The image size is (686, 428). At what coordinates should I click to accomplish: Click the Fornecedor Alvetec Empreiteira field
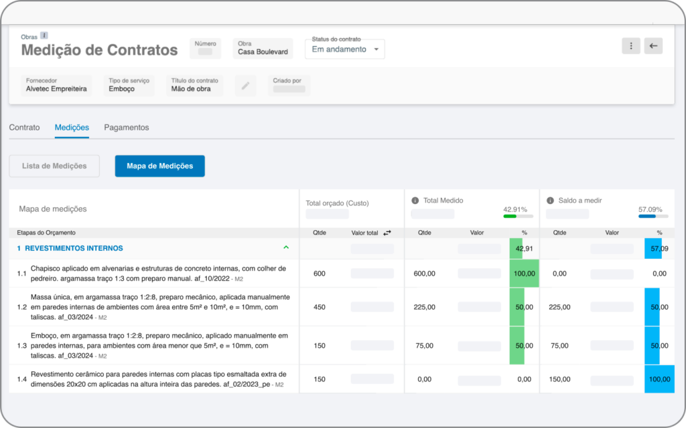pyautogui.click(x=56, y=85)
